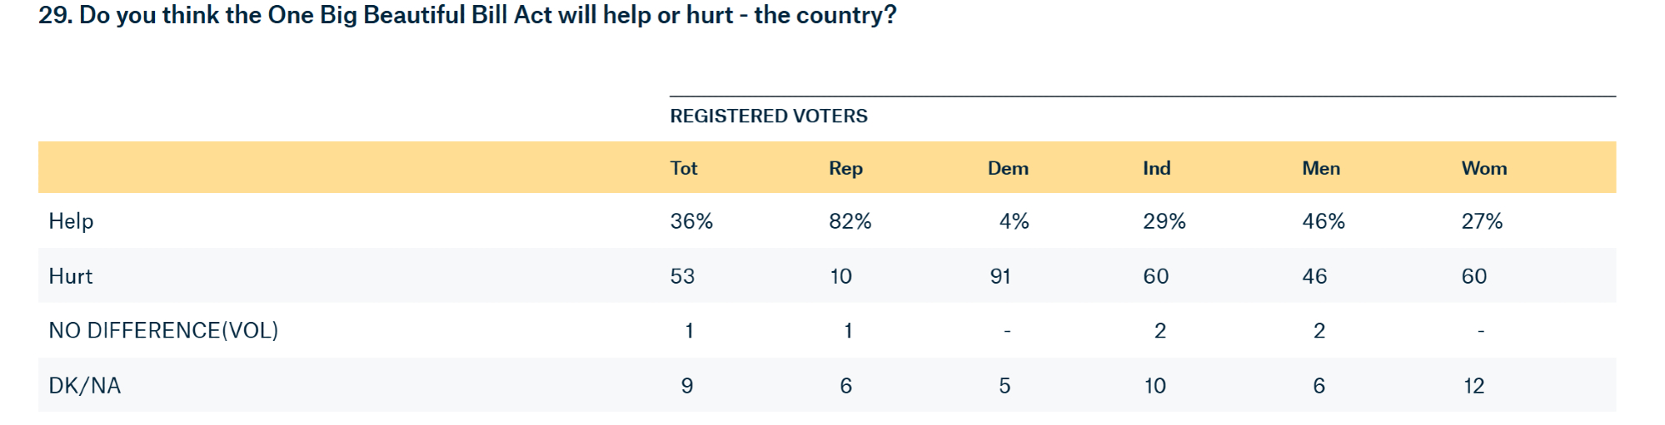Select the Dem column header
The height and width of the screenshot is (425, 1665).
tap(1007, 168)
